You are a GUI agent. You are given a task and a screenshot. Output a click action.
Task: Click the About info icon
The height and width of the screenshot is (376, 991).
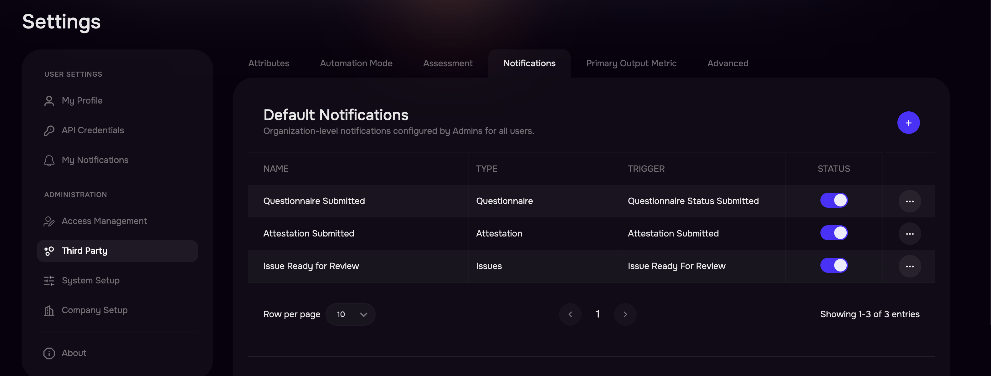[x=49, y=353]
